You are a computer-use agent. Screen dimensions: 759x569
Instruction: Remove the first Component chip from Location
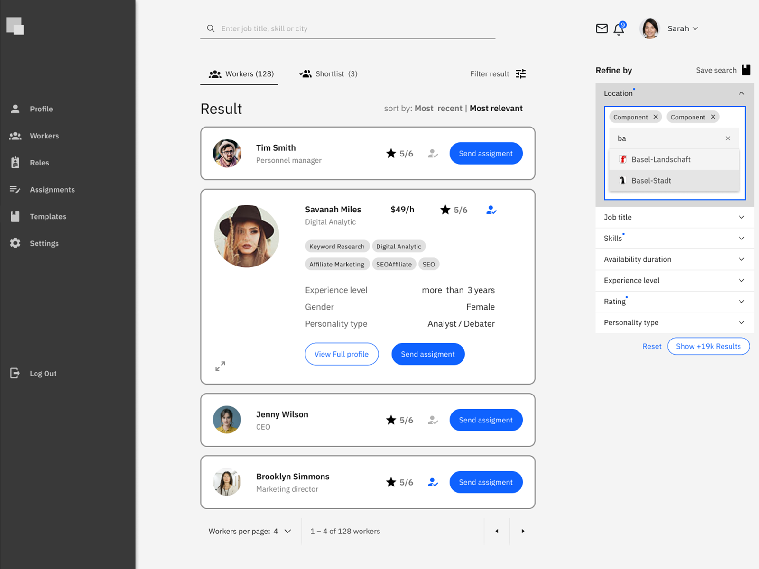click(x=656, y=117)
